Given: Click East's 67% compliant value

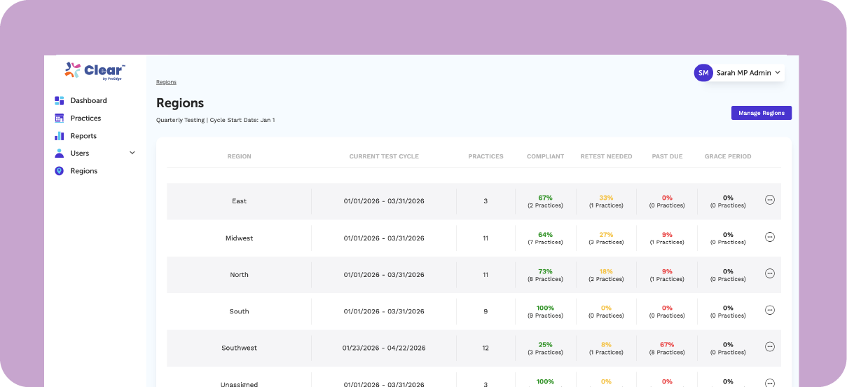Looking at the screenshot, I should click(545, 198).
